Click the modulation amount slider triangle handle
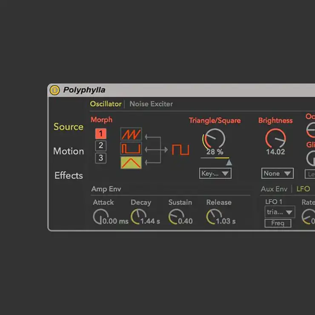 [x=229, y=162]
